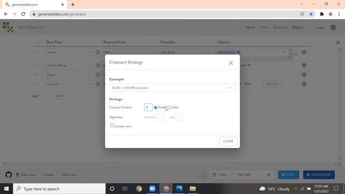Click the CLOSE button in Currency Settings
This screenshot has height=194, width=345.
click(x=228, y=141)
